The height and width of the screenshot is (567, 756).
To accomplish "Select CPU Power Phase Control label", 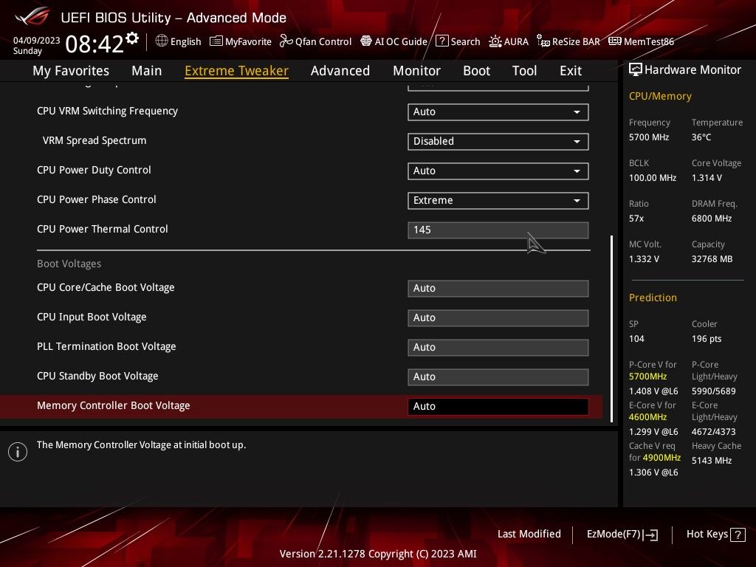I will tap(97, 199).
